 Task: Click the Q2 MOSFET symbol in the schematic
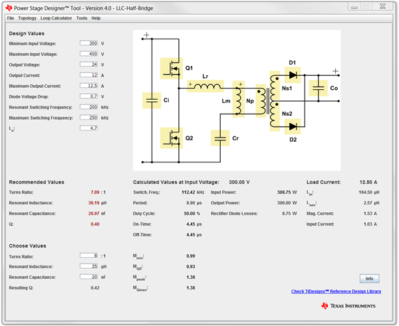pos(172,138)
